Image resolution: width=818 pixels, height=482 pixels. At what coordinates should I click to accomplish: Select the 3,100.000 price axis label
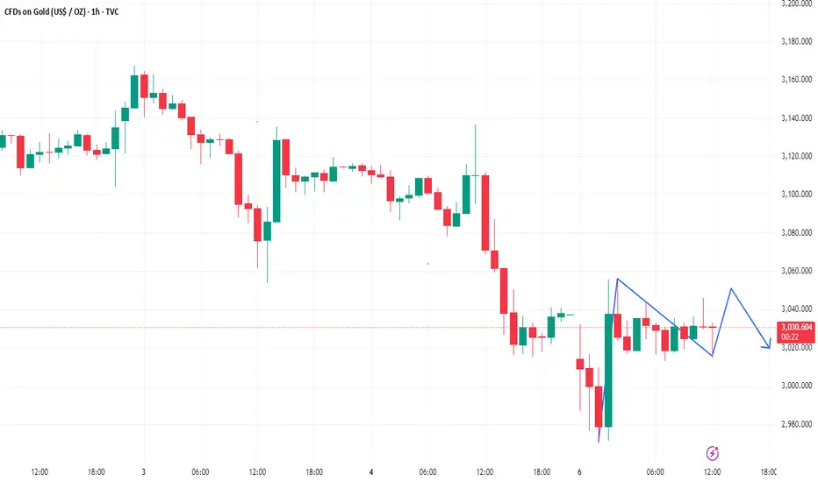coord(797,195)
